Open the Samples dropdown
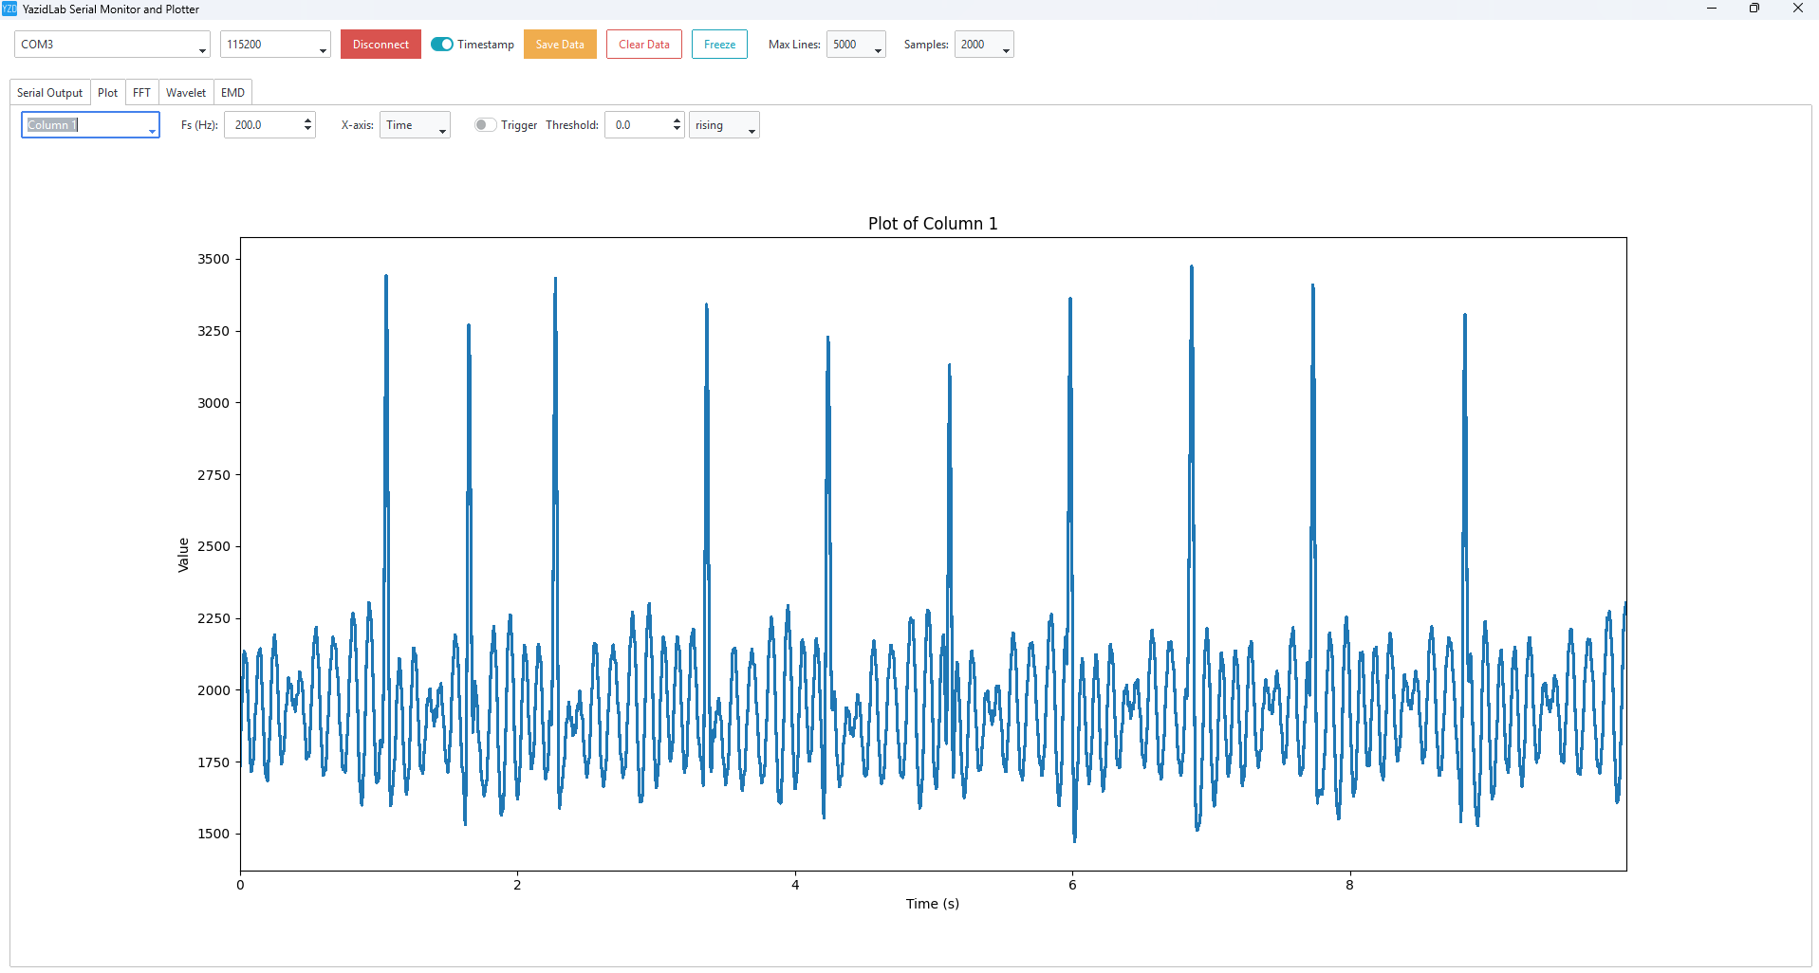Viewport: 1819px width, 973px height. coord(984,45)
